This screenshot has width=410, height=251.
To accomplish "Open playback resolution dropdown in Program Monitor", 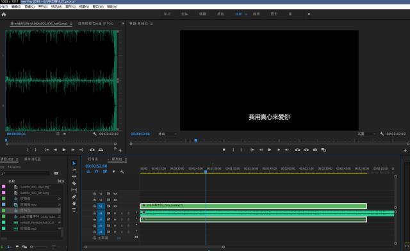I will point(366,134).
